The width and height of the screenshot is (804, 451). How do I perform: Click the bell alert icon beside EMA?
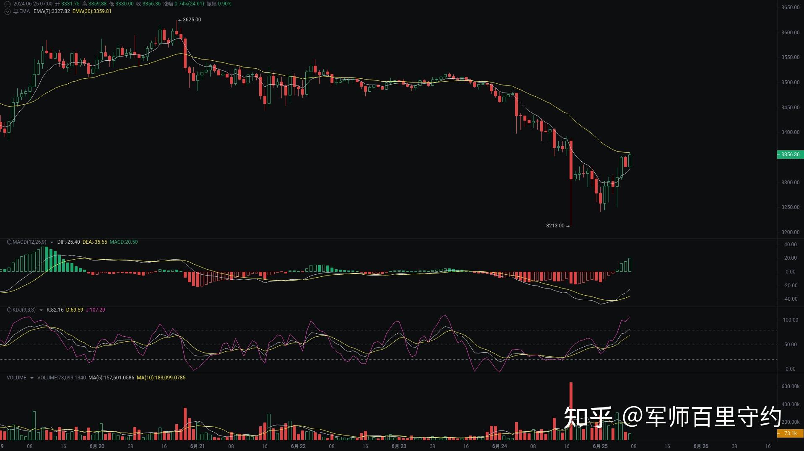[x=16, y=11]
